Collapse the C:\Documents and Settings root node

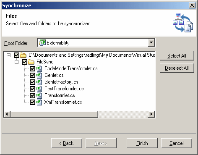click(x=8, y=55)
